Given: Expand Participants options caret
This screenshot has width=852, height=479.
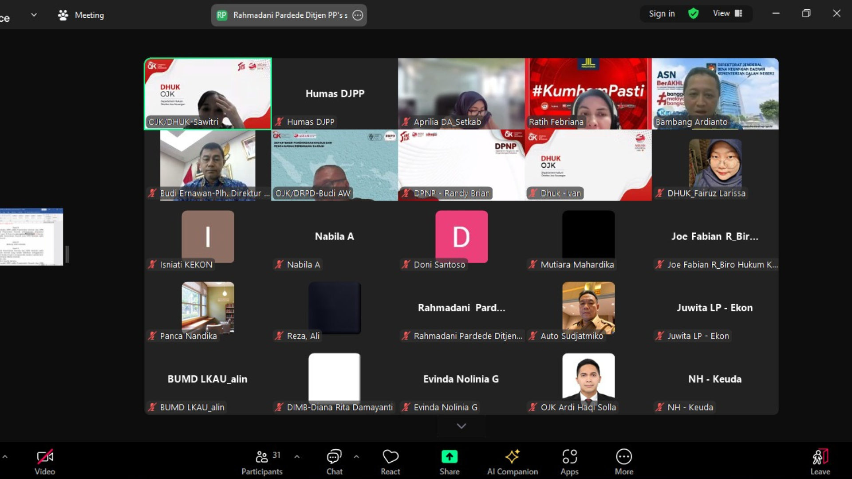Looking at the screenshot, I should [x=297, y=456].
